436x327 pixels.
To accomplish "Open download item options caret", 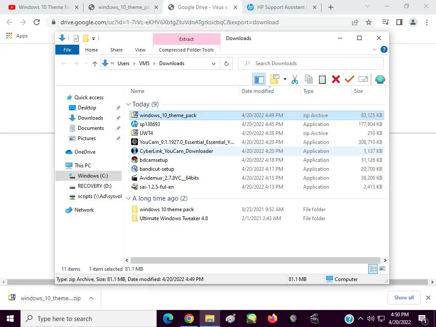I will pyautogui.click(x=91, y=298).
